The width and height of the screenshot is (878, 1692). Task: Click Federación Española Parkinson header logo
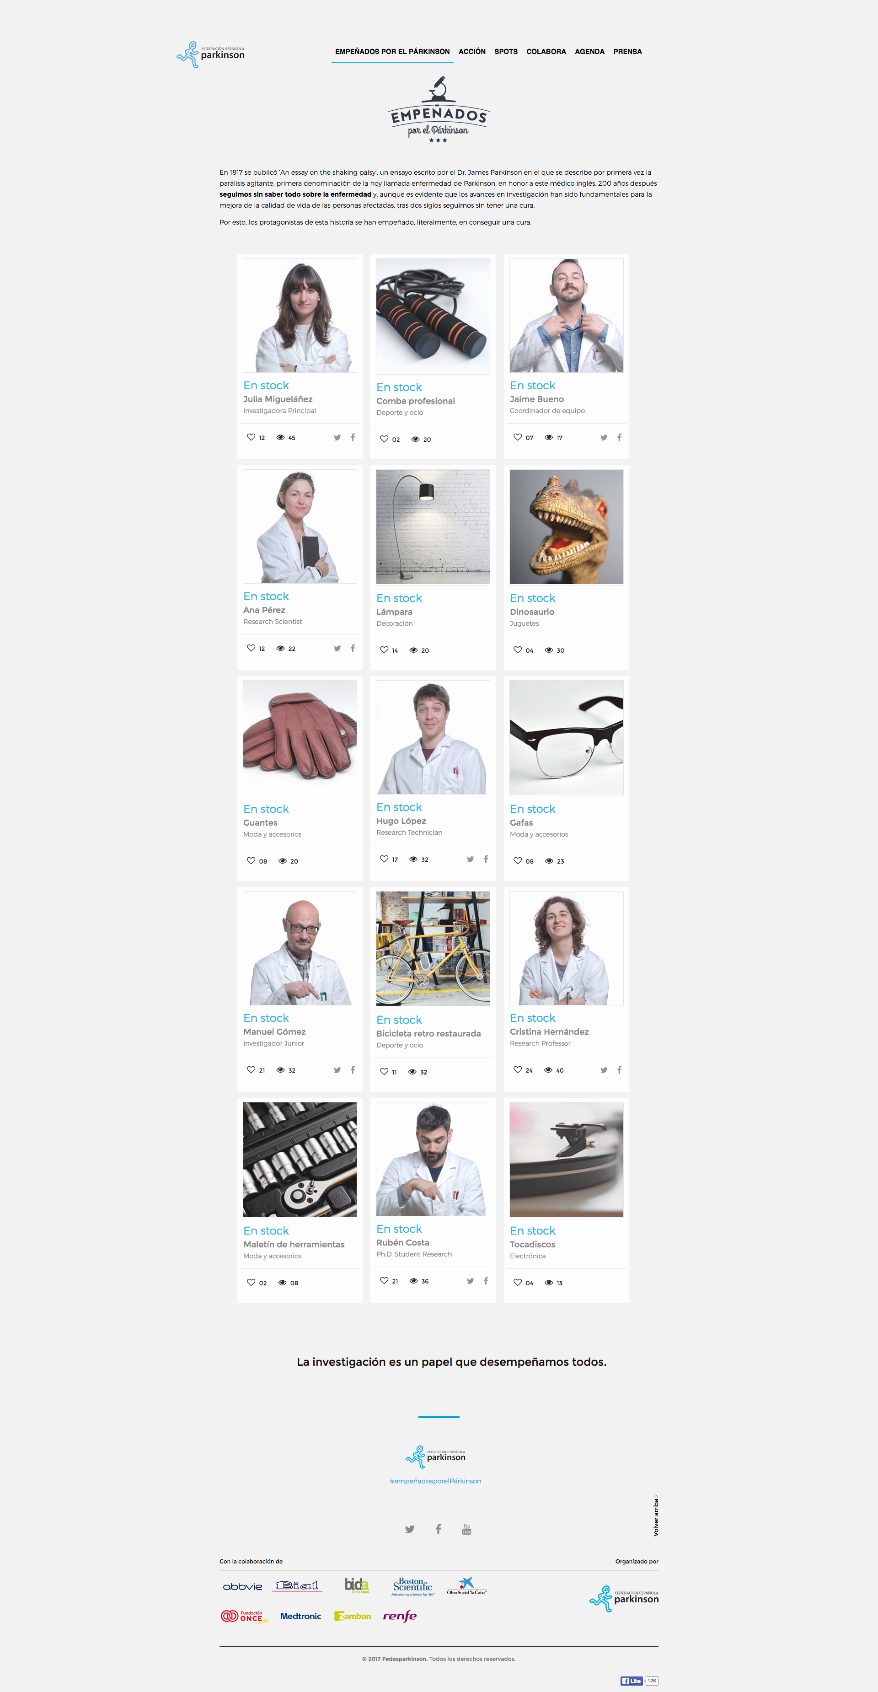pyautogui.click(x=211, y=54)
